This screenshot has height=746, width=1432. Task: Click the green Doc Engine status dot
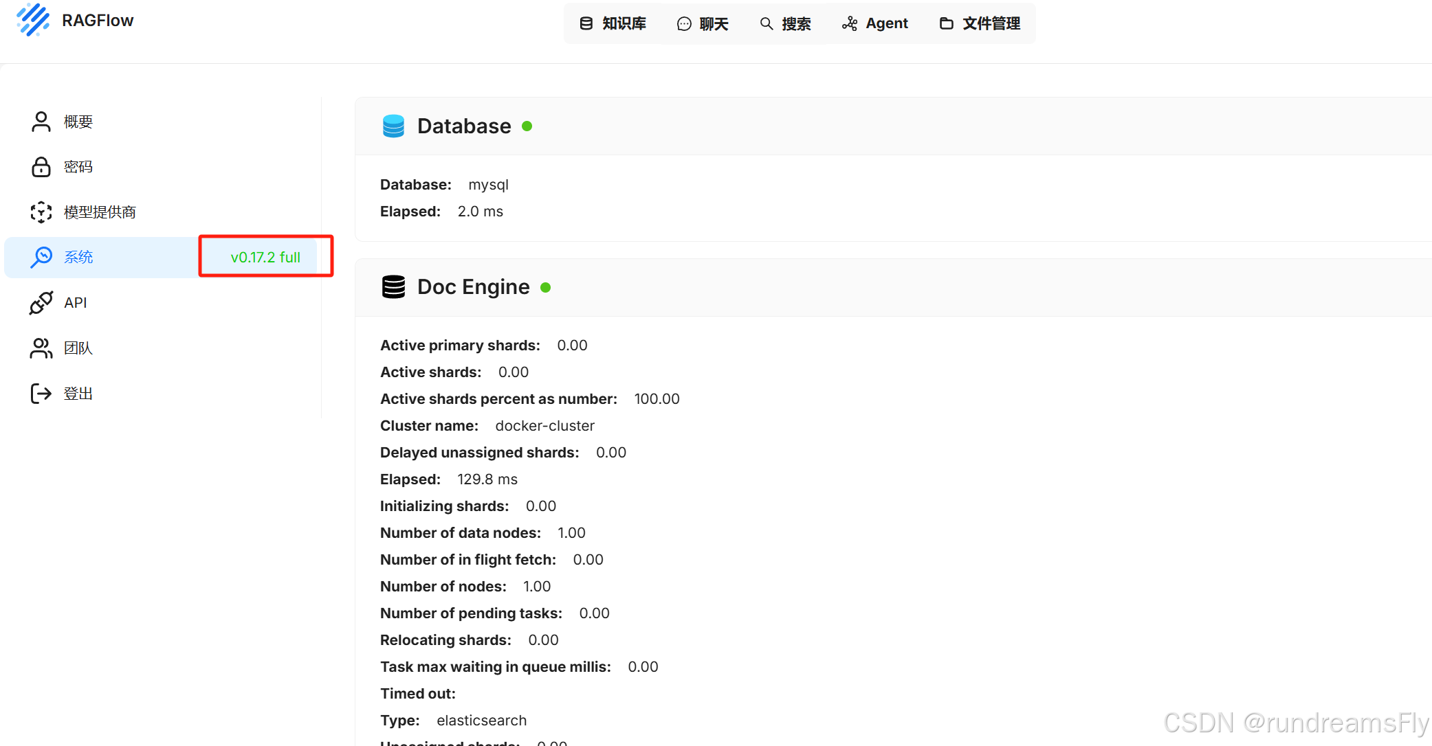pyautogui.click(x=546, y=287)
